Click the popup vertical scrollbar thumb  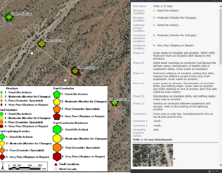click(221, 36)
